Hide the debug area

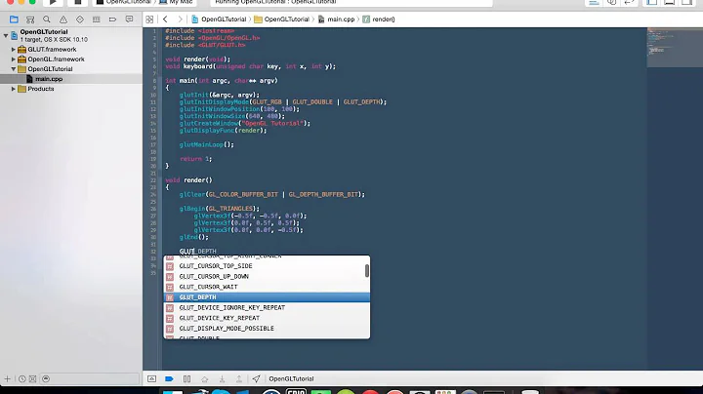pos(151,378)
